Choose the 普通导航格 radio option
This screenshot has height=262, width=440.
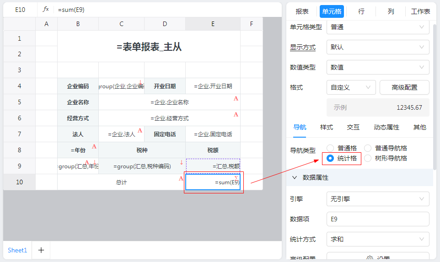pyautogui.click(x=368, y=148)
